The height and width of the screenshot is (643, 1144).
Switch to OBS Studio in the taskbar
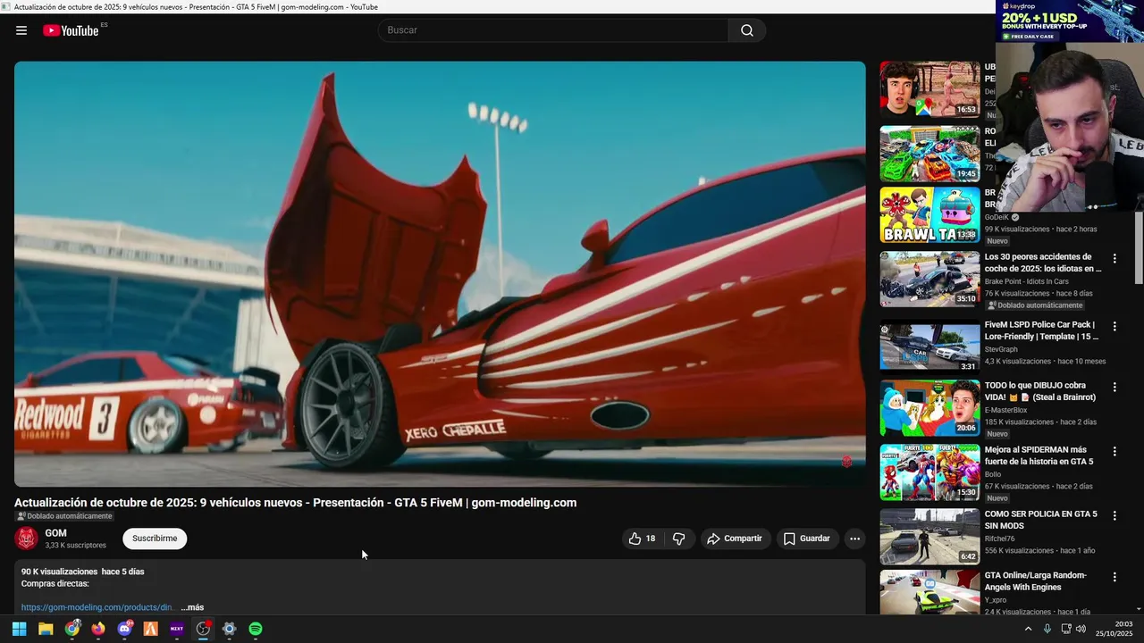tap(203, 629)
